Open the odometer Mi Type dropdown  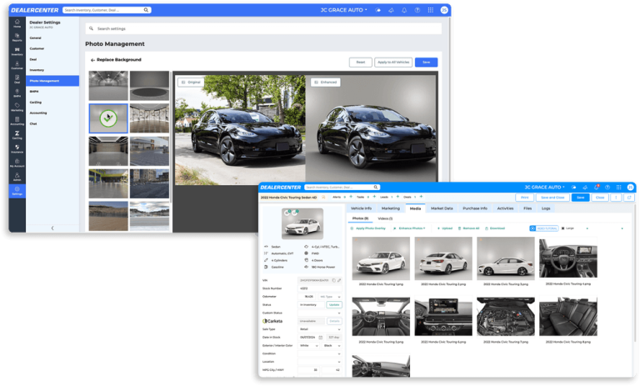coord(330,297)
